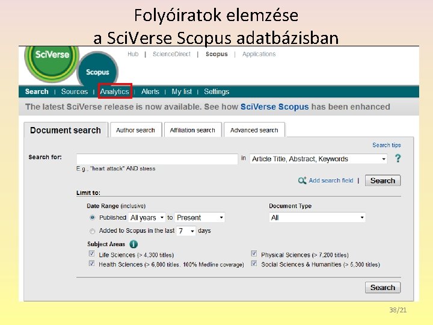
Task: Click the Hub link at top
Action: pos(133,54)
